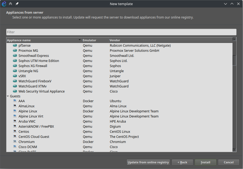Click vendor text 'Ubuntu'
Viewport: 243px width, 169px height.
click(x=115, y=101)
